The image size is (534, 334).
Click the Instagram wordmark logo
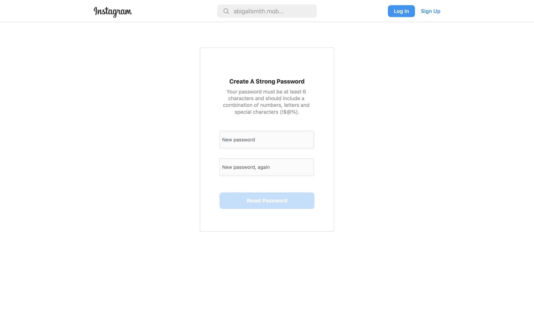[x=113, y=12]
